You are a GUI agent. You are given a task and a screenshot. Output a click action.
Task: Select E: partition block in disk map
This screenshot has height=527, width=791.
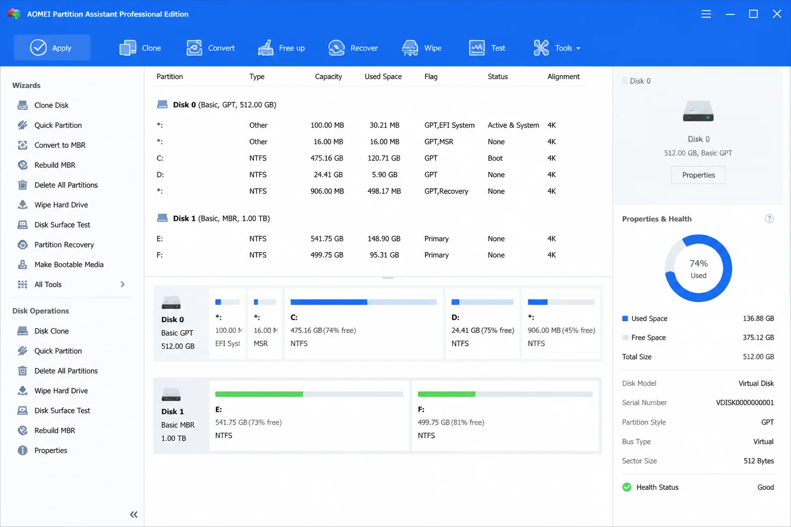pos(309,416)
